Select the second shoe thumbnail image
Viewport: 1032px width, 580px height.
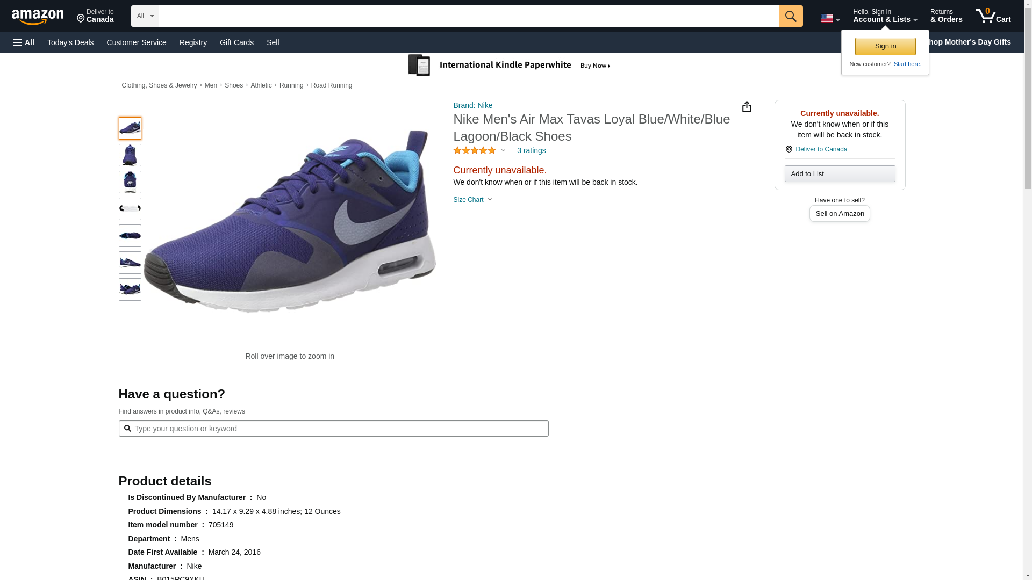(130, 155)
